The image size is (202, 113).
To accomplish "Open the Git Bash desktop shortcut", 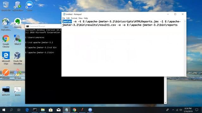I will [x=18, y=73].
